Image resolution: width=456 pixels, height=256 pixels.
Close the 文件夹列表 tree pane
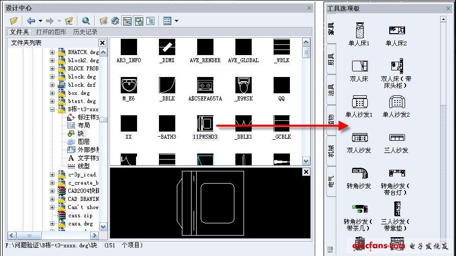tap(102, 43)
